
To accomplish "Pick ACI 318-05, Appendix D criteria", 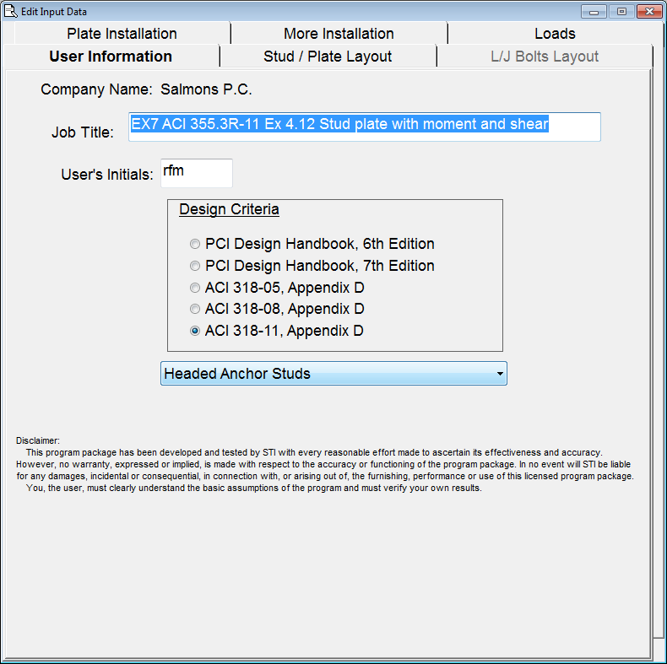I will [x=196, y=288].
